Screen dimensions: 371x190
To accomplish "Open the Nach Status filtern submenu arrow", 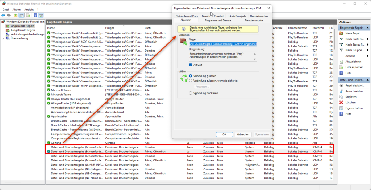I will [x=368, y=44].
